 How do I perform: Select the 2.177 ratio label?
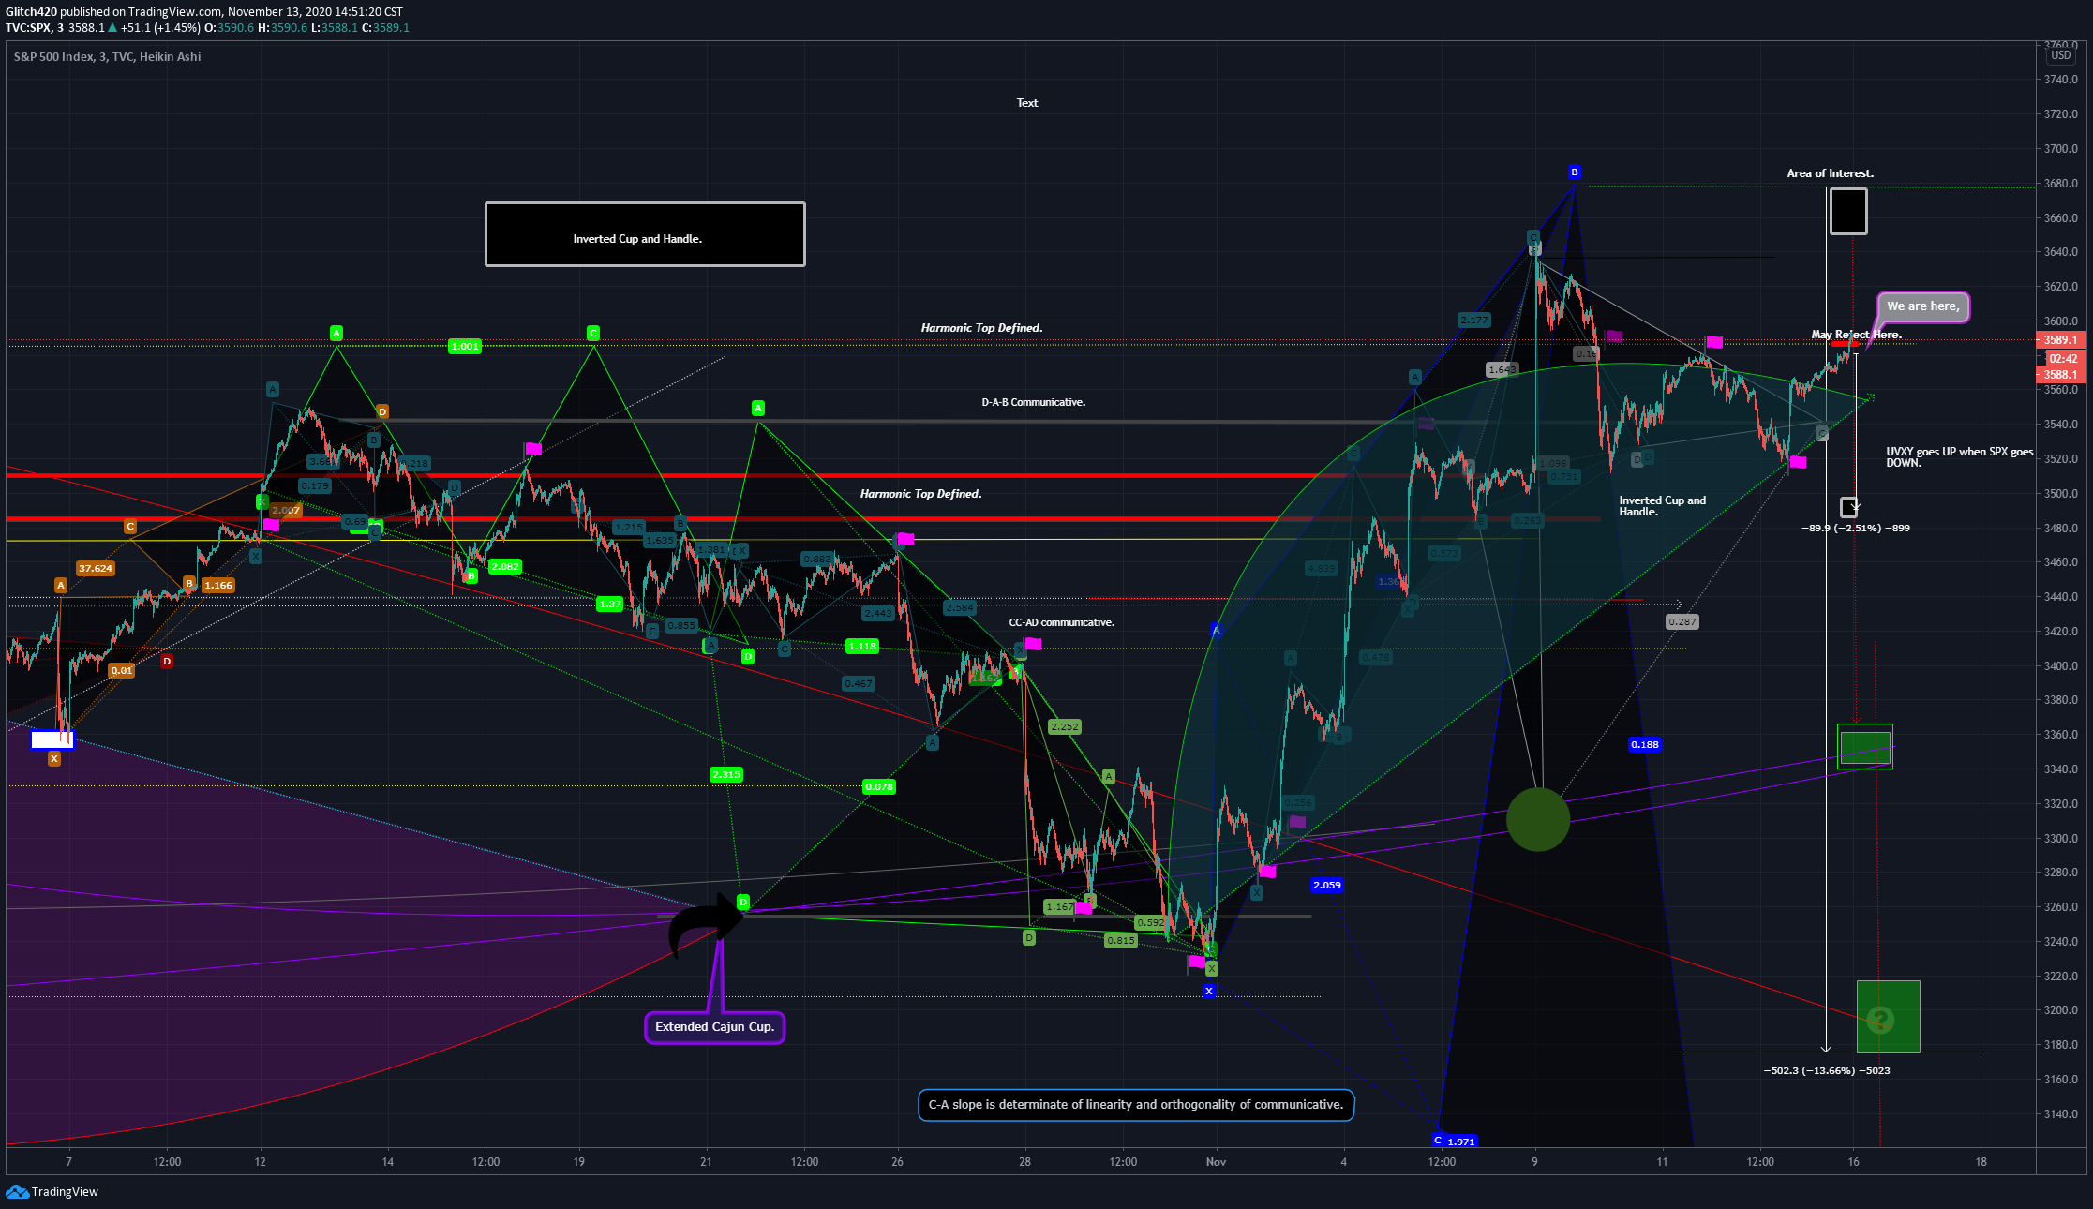point(1473,320)
